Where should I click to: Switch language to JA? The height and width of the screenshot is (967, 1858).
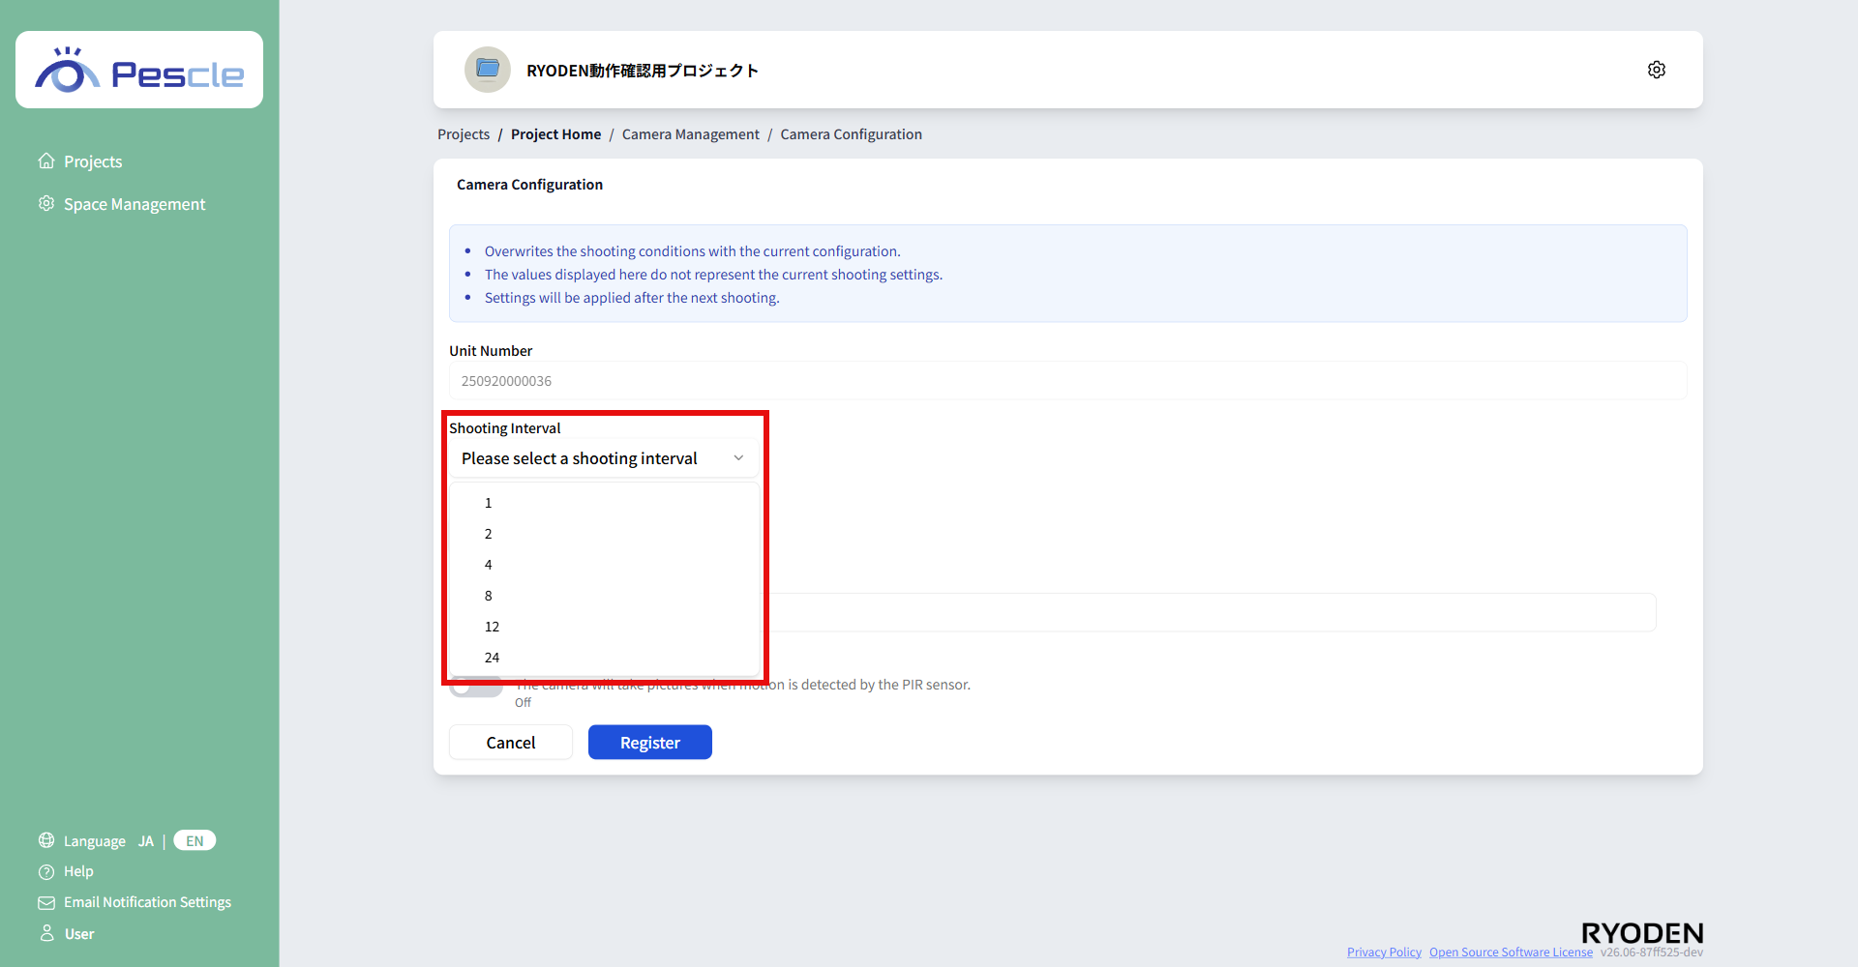point(146,841)
